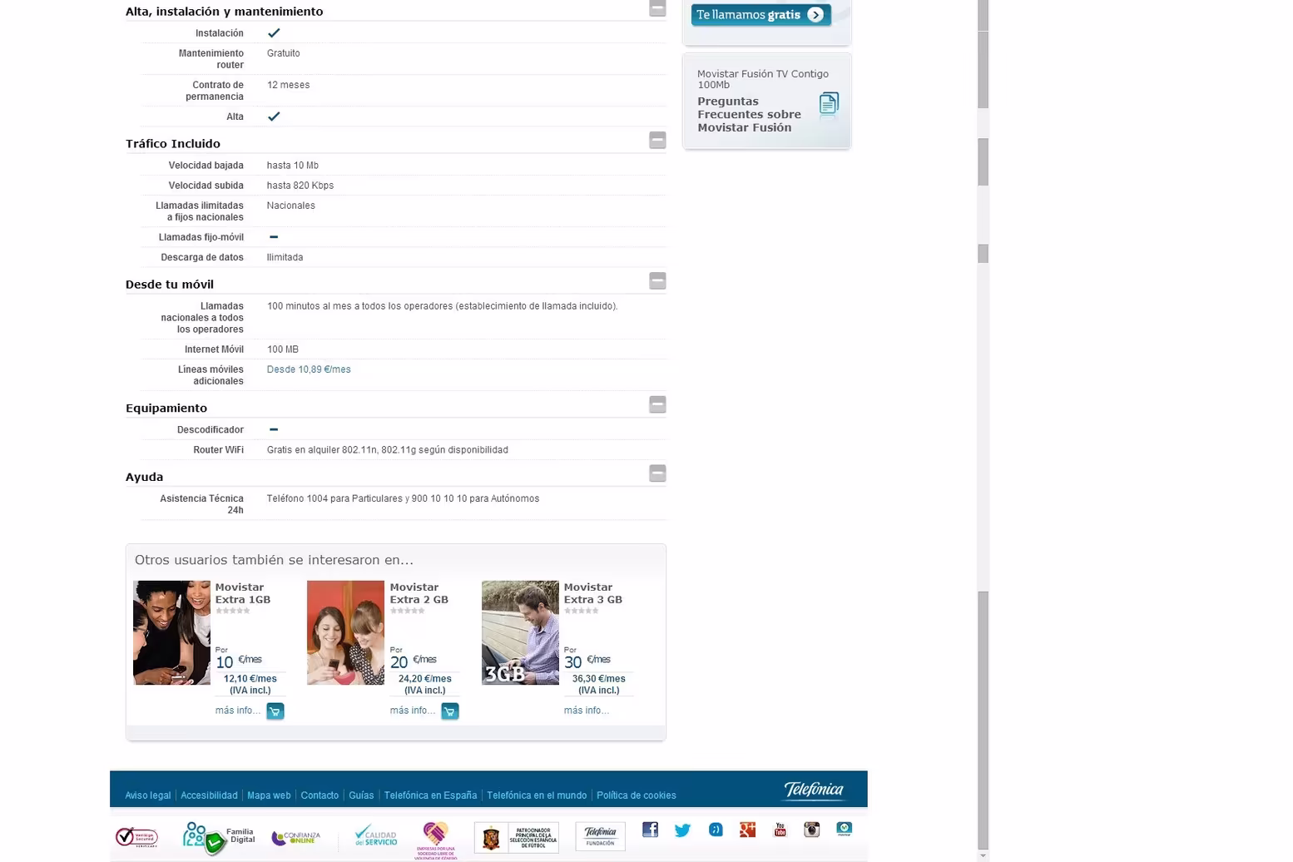Open Política de cookies footer link
Screen dimensions: 1293x862
pyautogui.click(x=637, y=795)
